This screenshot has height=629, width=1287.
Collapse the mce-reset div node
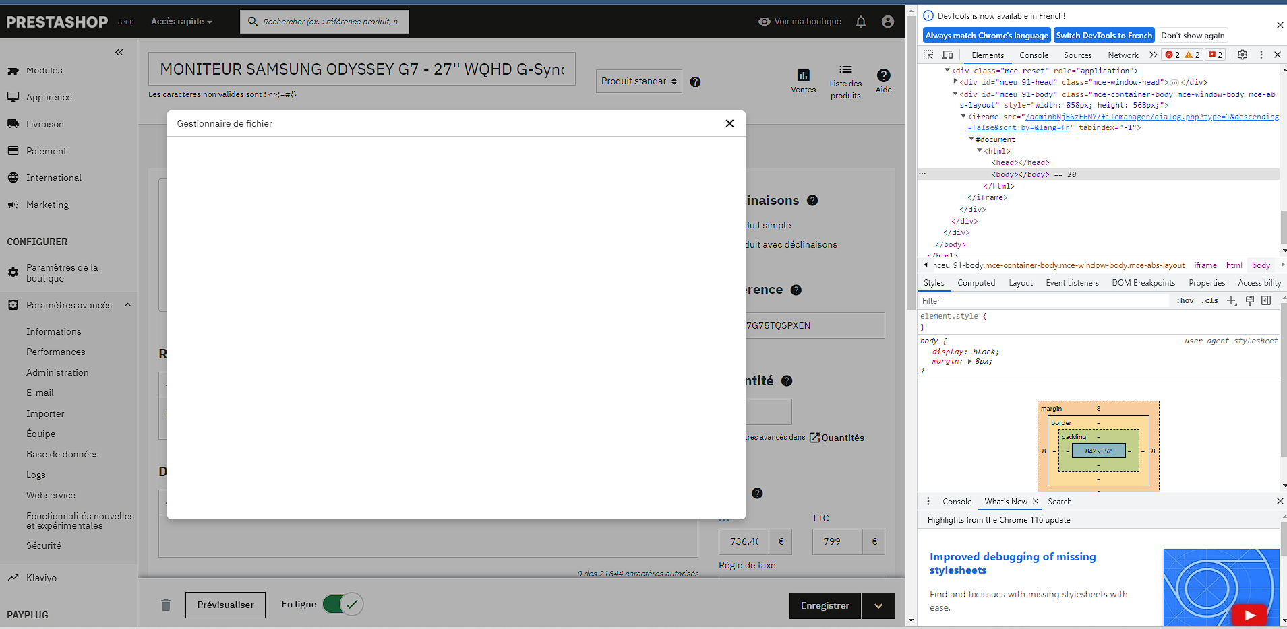click(x=947, y=71)
